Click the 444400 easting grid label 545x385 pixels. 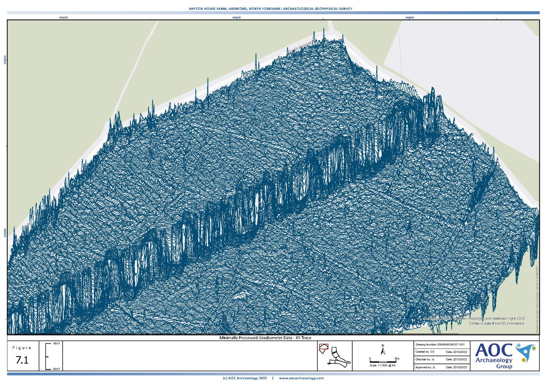tap(409, 17)
